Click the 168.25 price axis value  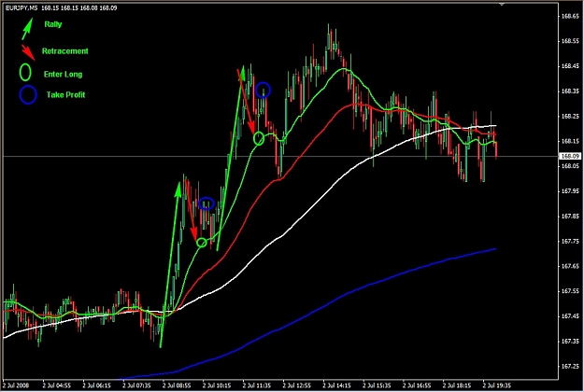[570, 116]
